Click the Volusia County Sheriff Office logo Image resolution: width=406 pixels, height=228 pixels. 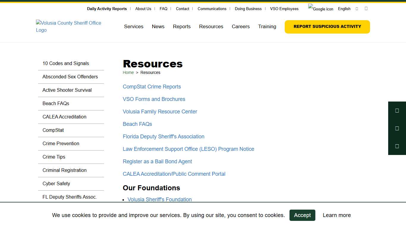[68, 26]
